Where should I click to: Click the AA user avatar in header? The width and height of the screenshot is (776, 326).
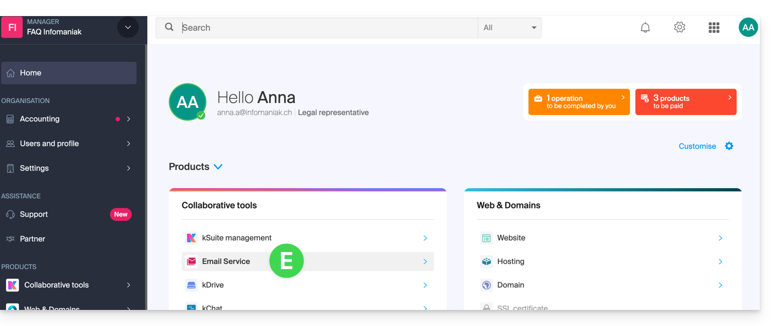748,27
